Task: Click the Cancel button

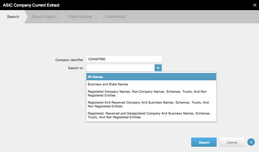Action: click(232, 142)
